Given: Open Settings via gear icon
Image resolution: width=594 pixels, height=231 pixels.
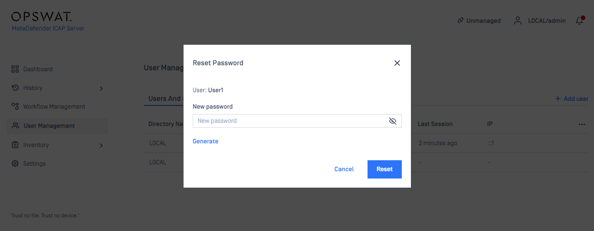Looking at the screenshot, I should click(15, 163).
